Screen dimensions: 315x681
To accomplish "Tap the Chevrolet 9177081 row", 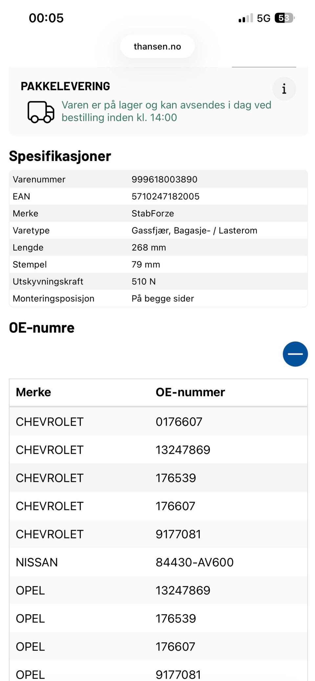I will (158, 534).
